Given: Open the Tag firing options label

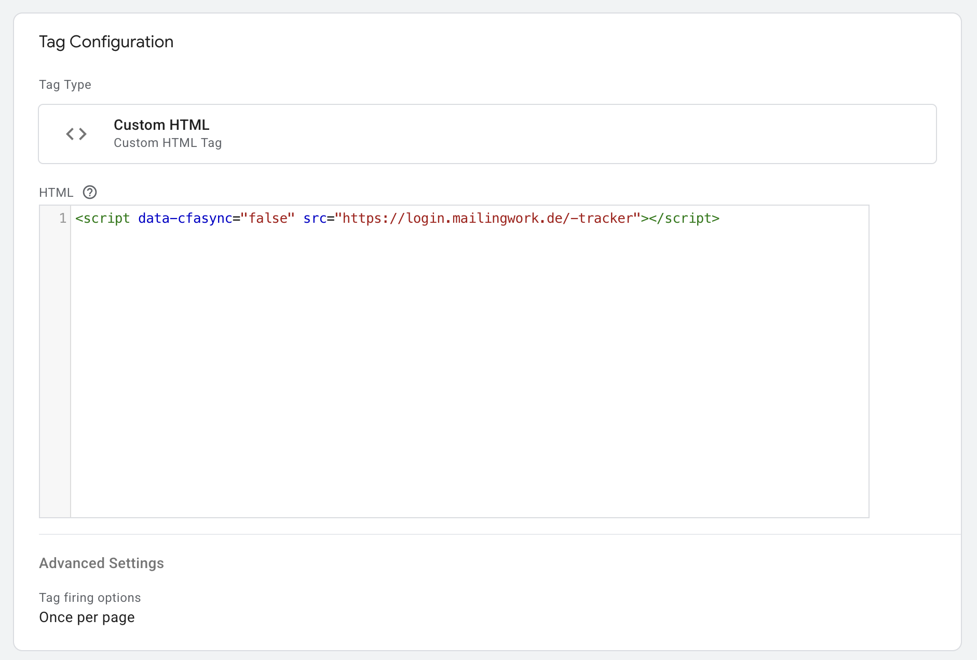Looking at the screenshot, I should pos(90,598).
